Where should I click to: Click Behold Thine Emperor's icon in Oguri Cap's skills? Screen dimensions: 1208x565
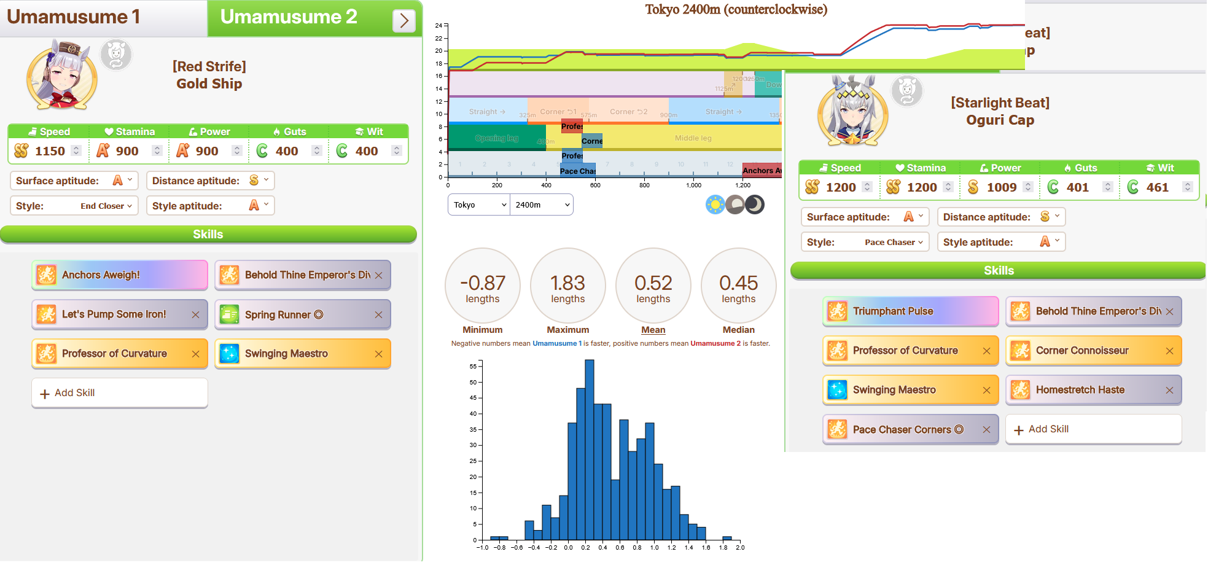tap(1020, 311)
